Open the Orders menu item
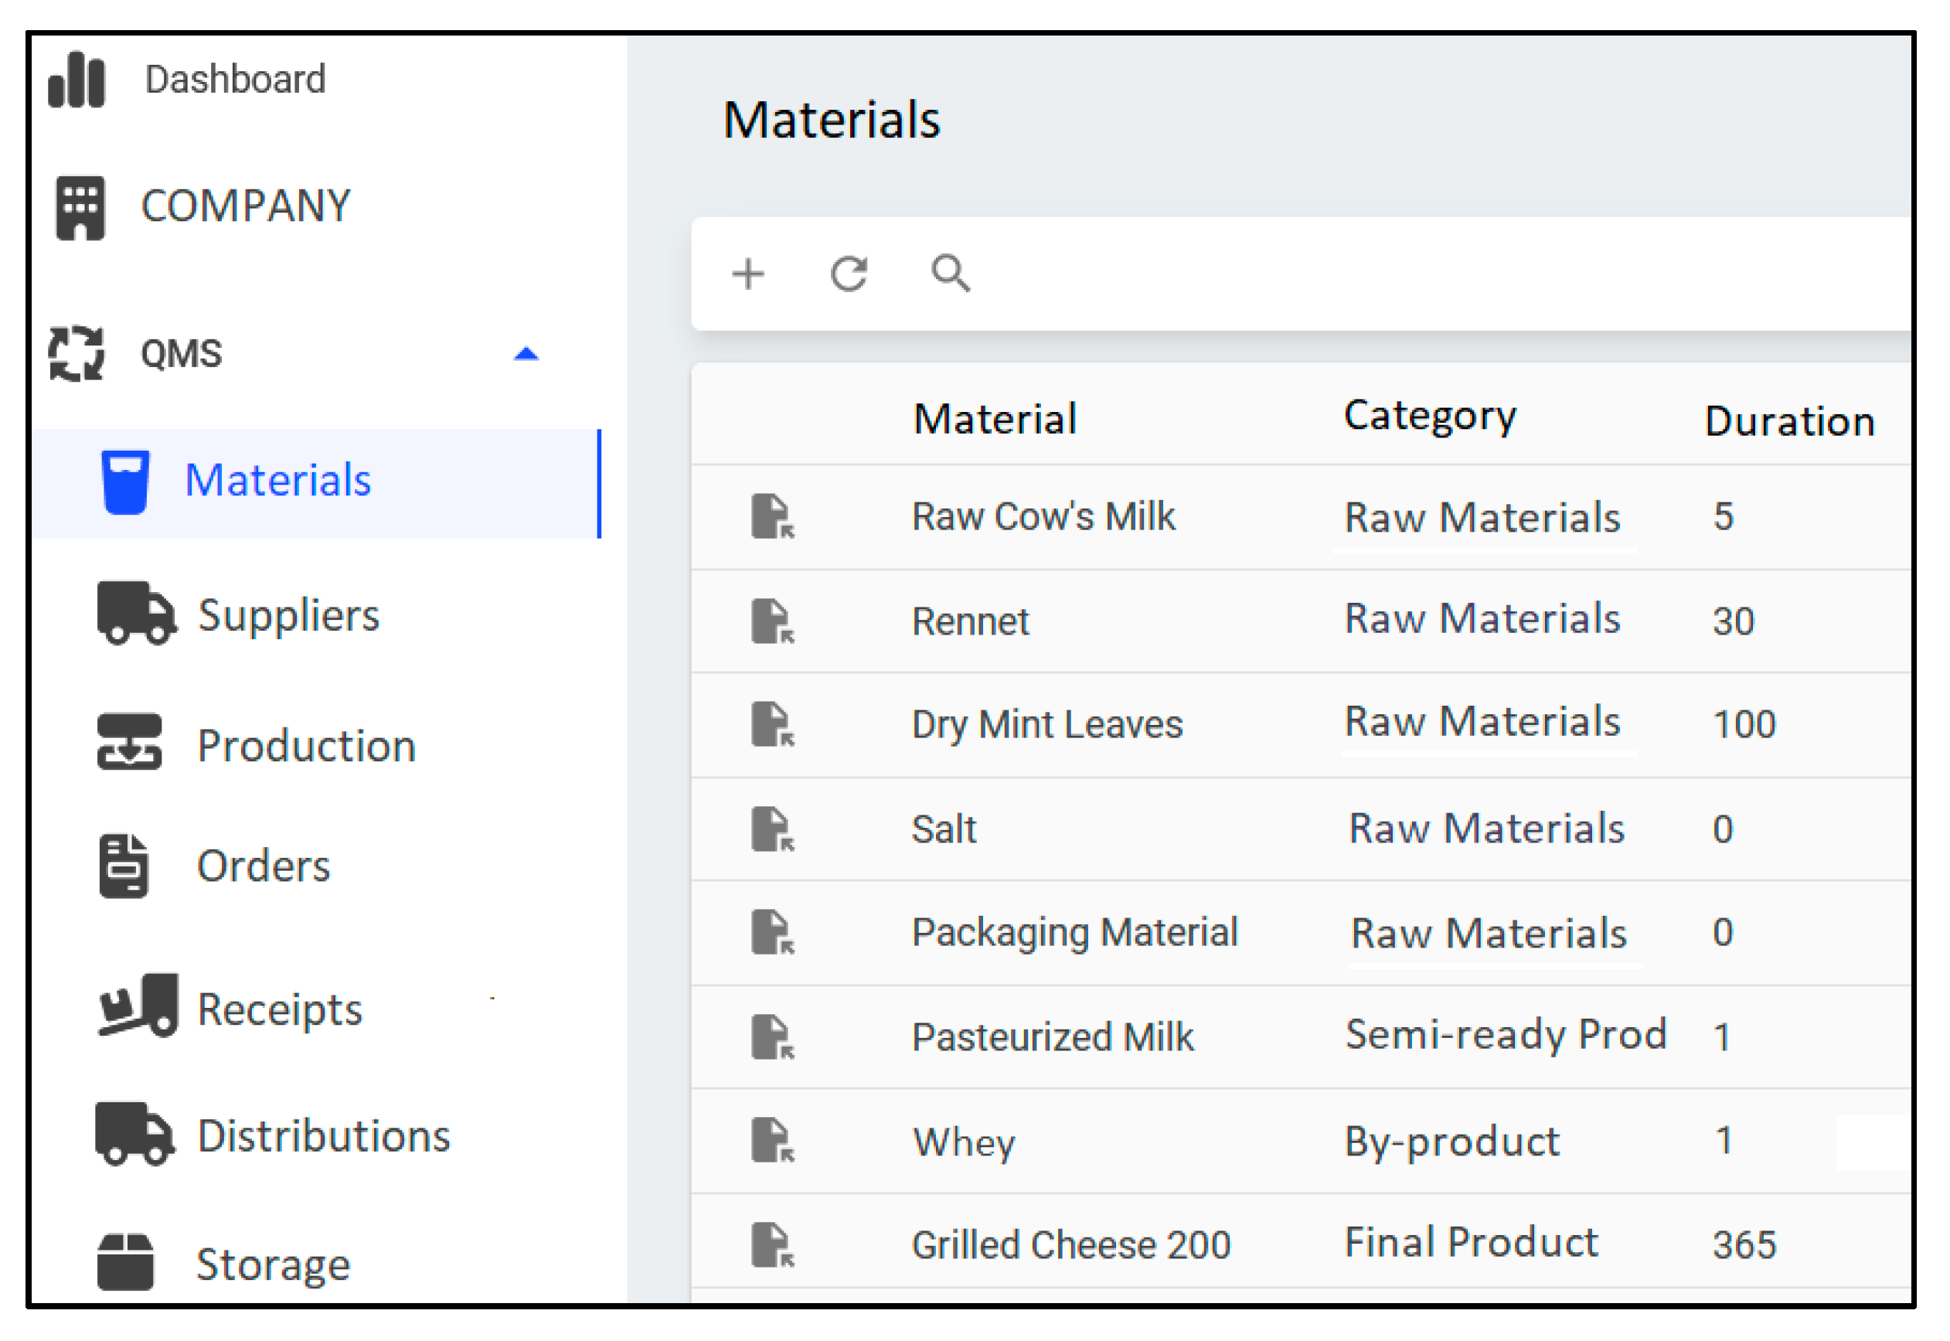1950x1341 pixels. (263, 866)
